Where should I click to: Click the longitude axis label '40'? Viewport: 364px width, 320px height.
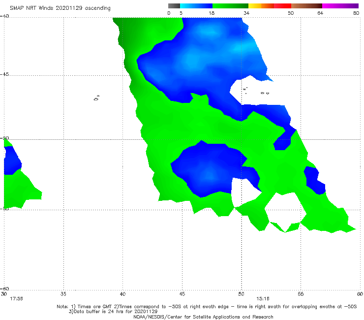pyautogui.click(x=122, y=294)
